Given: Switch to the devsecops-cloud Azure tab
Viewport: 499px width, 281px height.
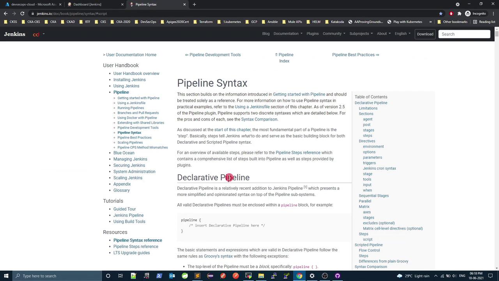Looking at the screenshot, I should click(32, 4).
